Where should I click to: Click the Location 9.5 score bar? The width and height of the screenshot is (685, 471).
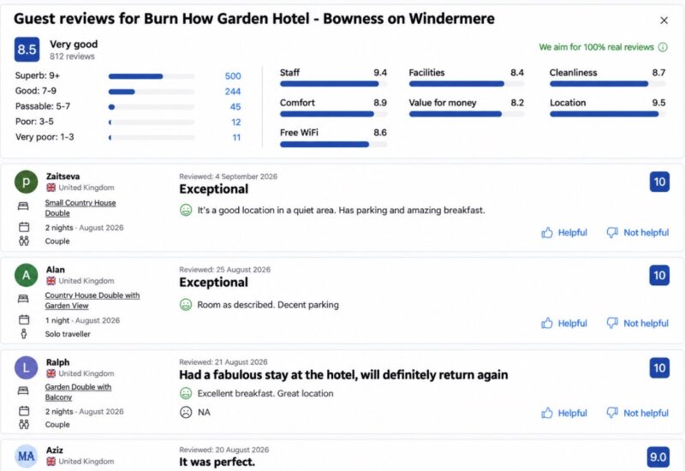pos(608,114)
